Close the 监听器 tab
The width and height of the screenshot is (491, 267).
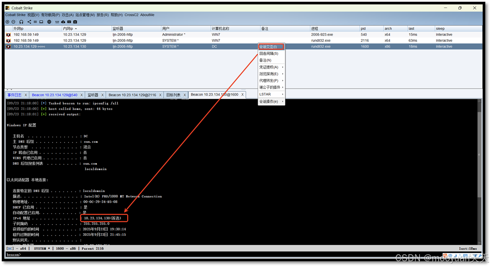pyautogui.click(x=102, y=95)
